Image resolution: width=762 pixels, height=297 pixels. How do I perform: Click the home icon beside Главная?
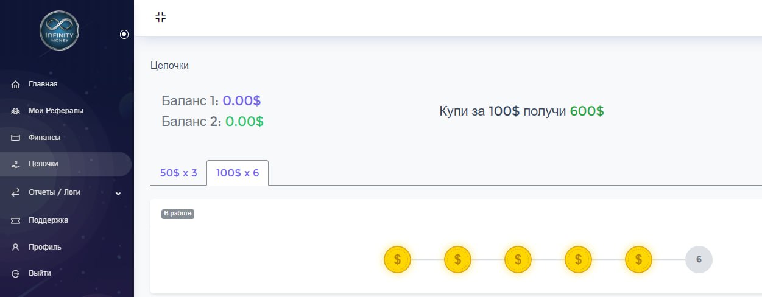16,84
